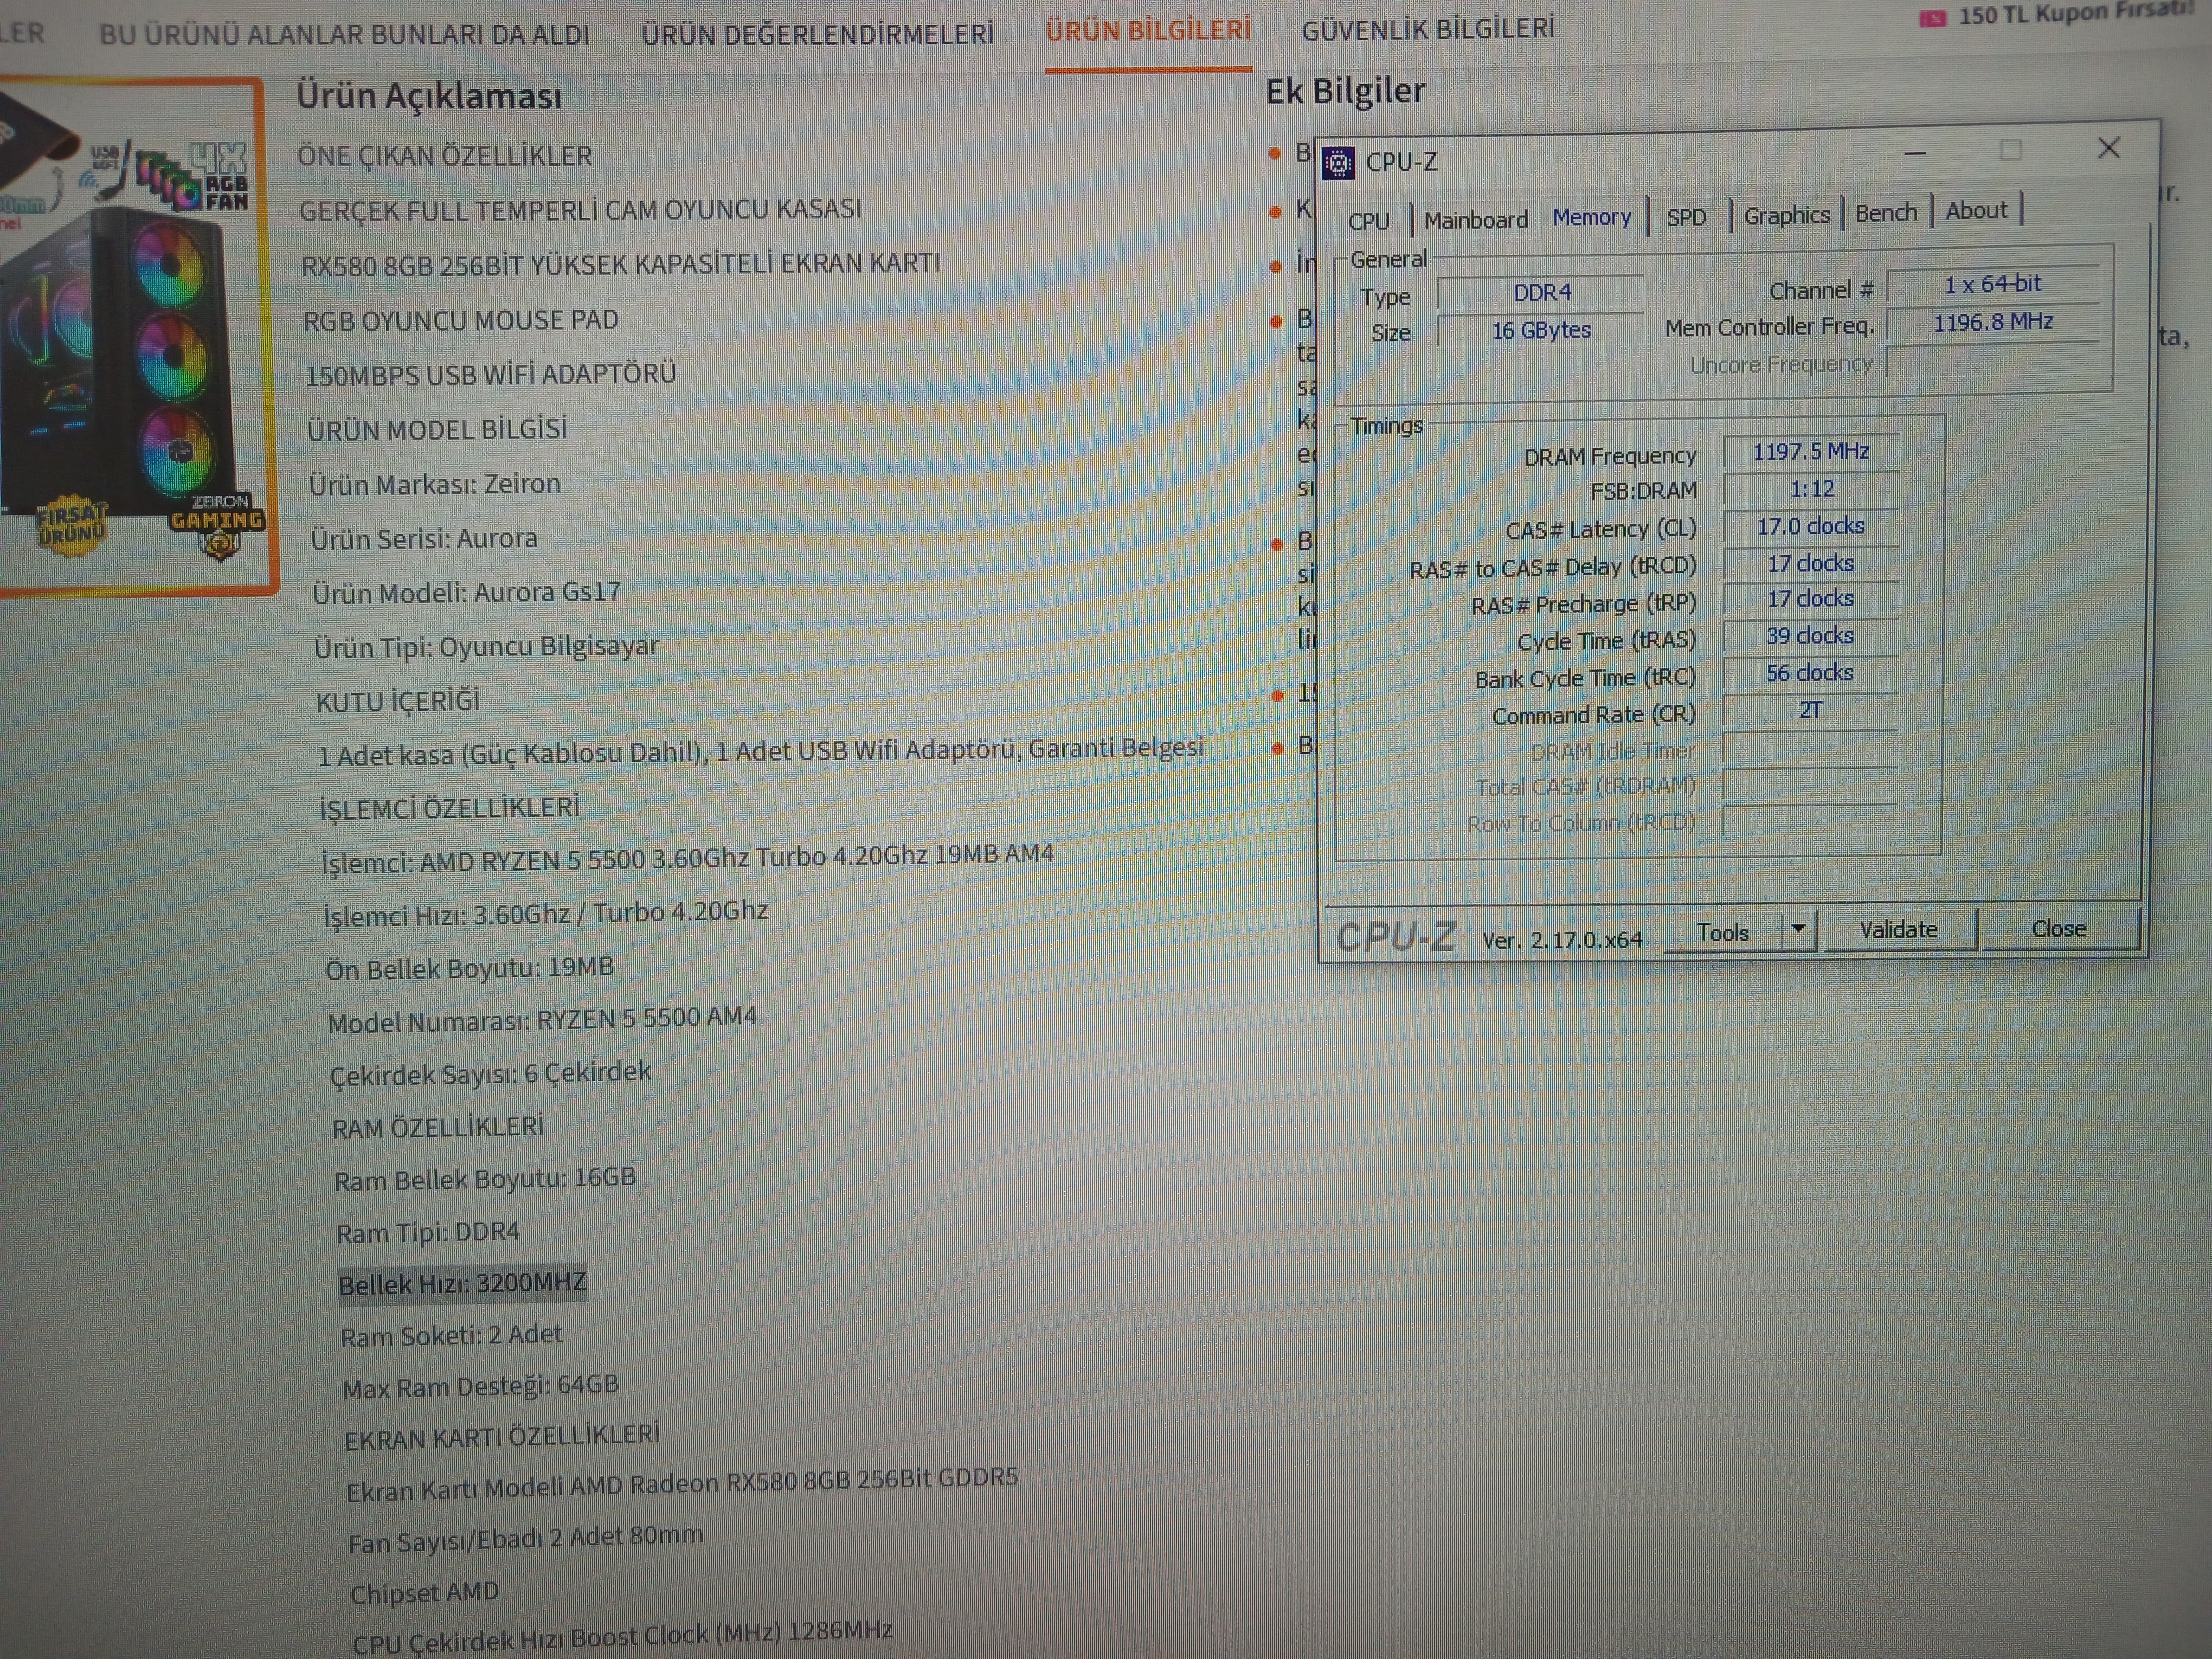Click the Ek Bilgiler heading
This screenshot has width=2212, height=1659.
1346,91
